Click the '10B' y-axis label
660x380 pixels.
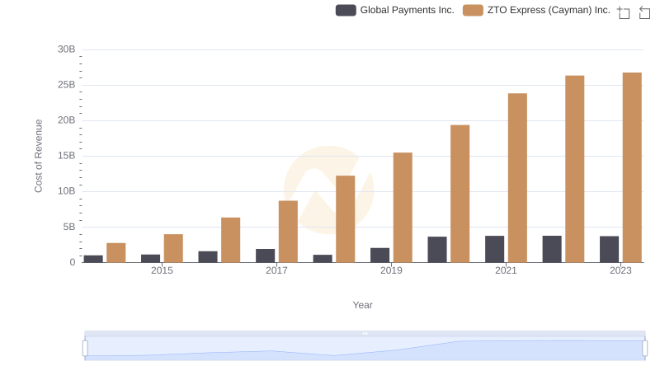pos(67,191)
